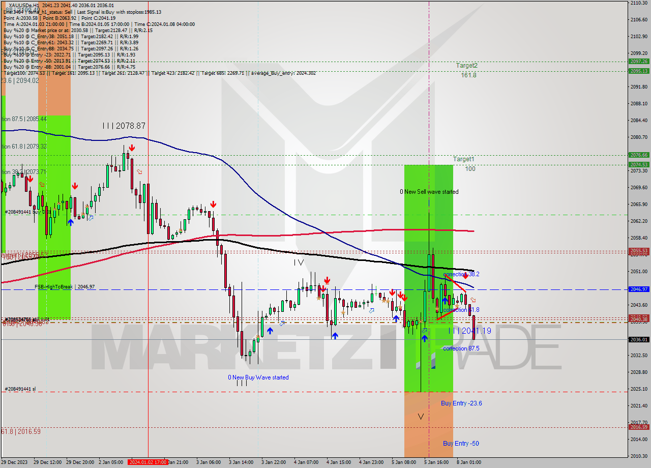651x468 pixels.
Task: Click the 2010.30 price scale label
Action: click(x=638, y=457)
